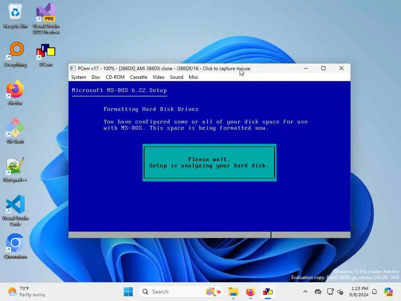Viewport: 401px width, 301px height.
Task: Open the Misc menu in PCem
Action: (193, 77)
